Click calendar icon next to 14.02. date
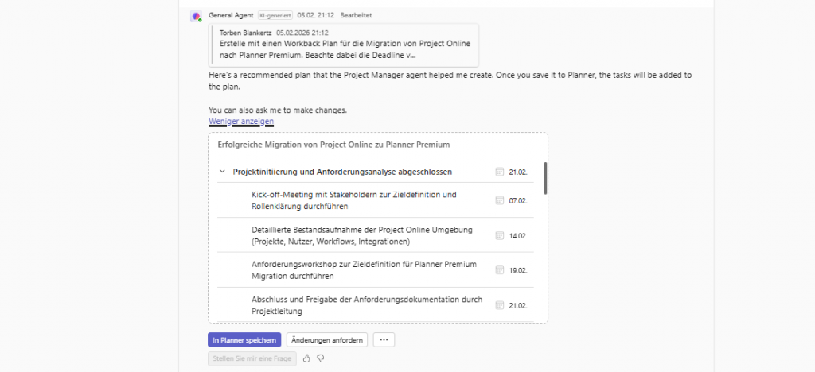Image resolution: width=815 pixels, height=372 pixels. point(499,235)
